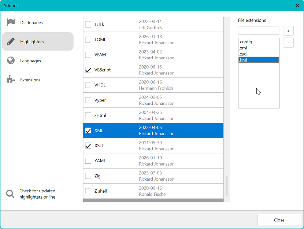The image size is (304, 229).
Task: Select the YAML highlighter name
Action: click(x=100, y=161)
